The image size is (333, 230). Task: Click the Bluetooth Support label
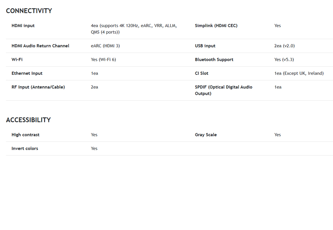click(214, 60)
